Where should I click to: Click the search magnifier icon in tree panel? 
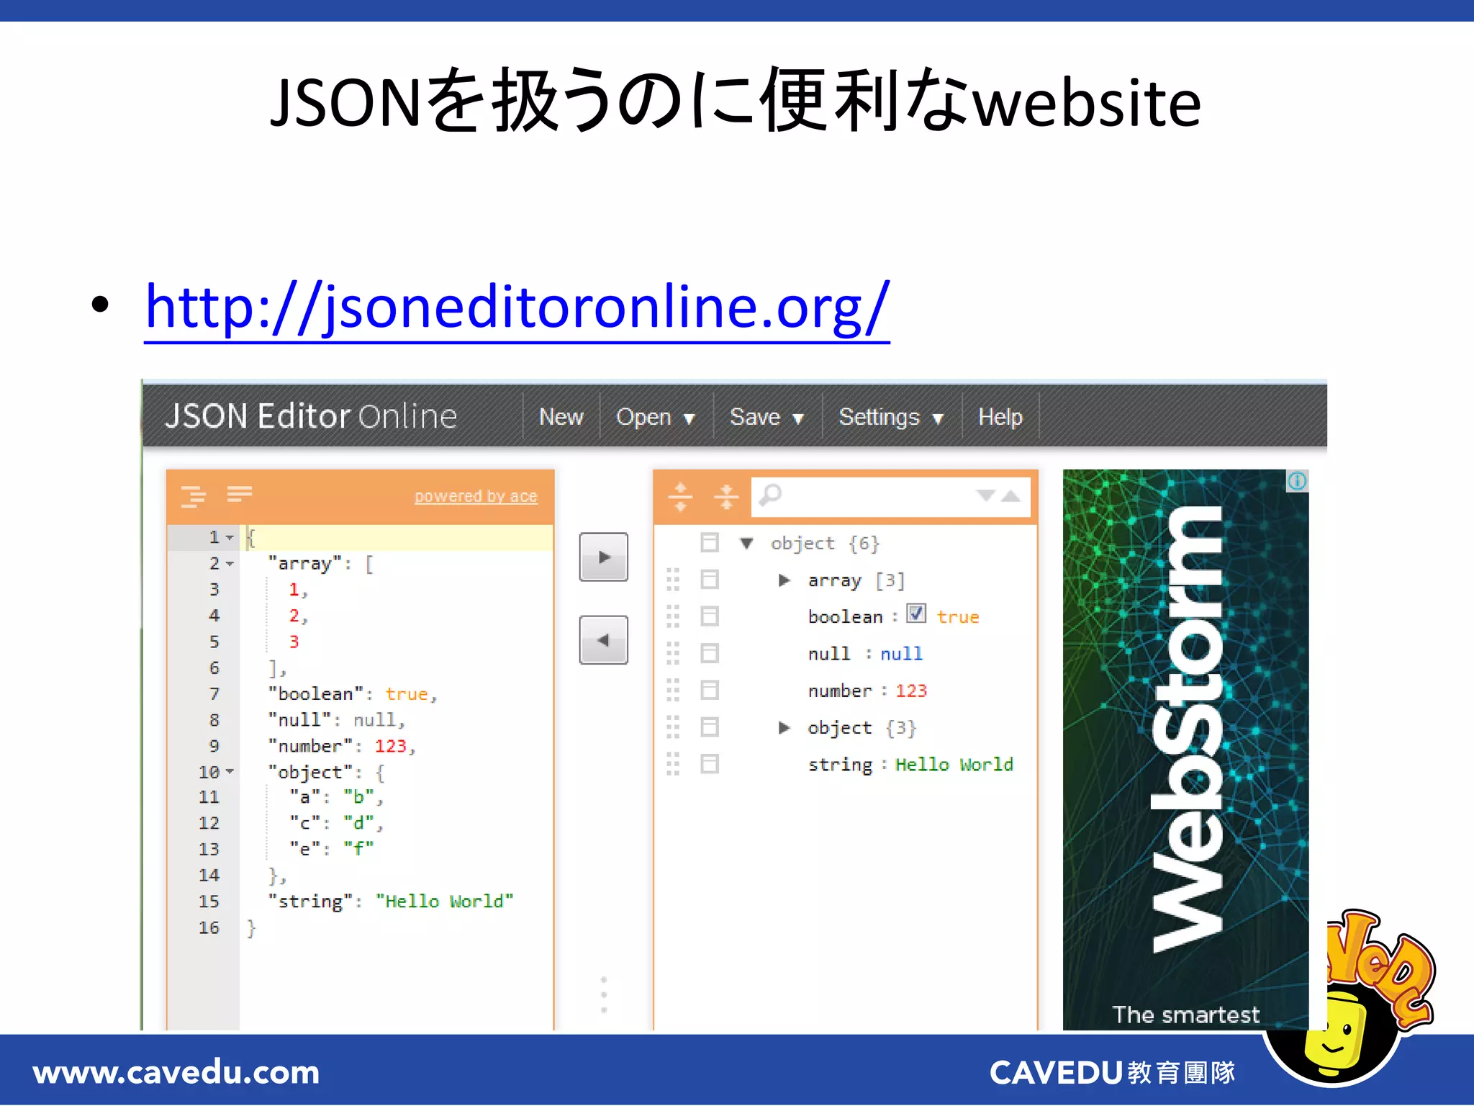(x=771, y=495)
